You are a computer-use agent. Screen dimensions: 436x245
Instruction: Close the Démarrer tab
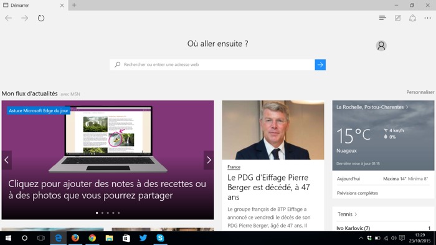62,5
